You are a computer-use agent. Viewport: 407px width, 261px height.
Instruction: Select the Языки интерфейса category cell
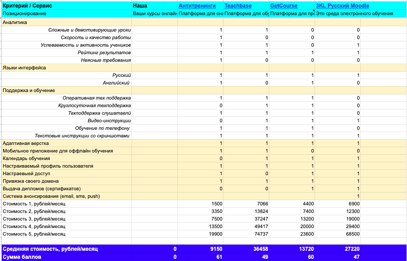coord(67,68)
